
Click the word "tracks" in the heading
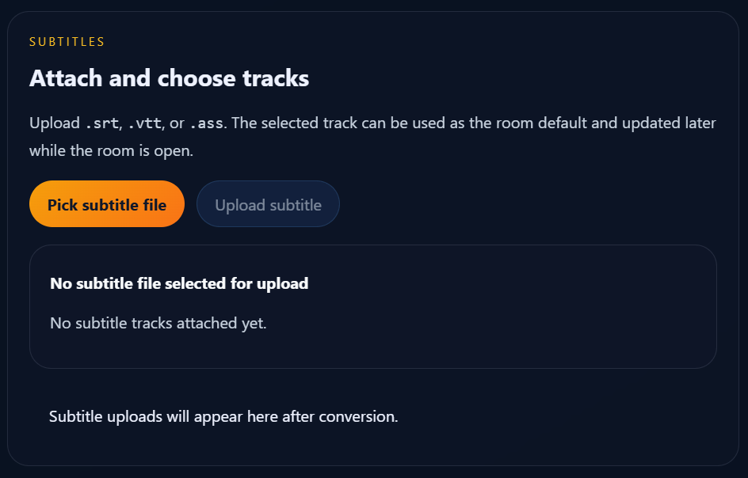[276, 78]
